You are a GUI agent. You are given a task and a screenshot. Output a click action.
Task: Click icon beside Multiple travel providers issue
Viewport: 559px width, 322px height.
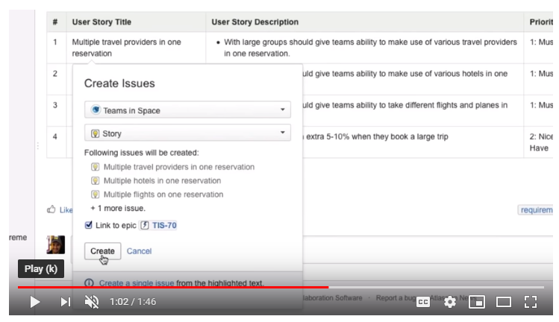[96, 167]
